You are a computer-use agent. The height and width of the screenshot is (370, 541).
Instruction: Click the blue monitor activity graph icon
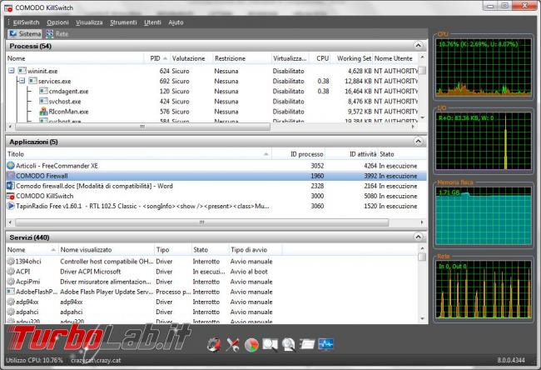click(x=325, y=344)
